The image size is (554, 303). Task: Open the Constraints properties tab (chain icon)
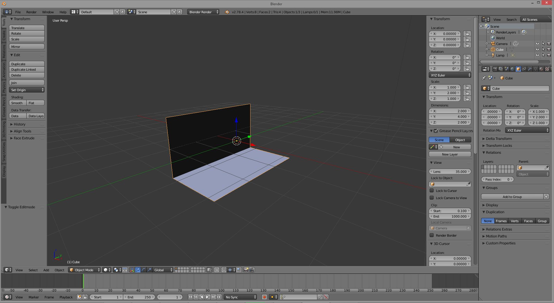pos(524,69)
